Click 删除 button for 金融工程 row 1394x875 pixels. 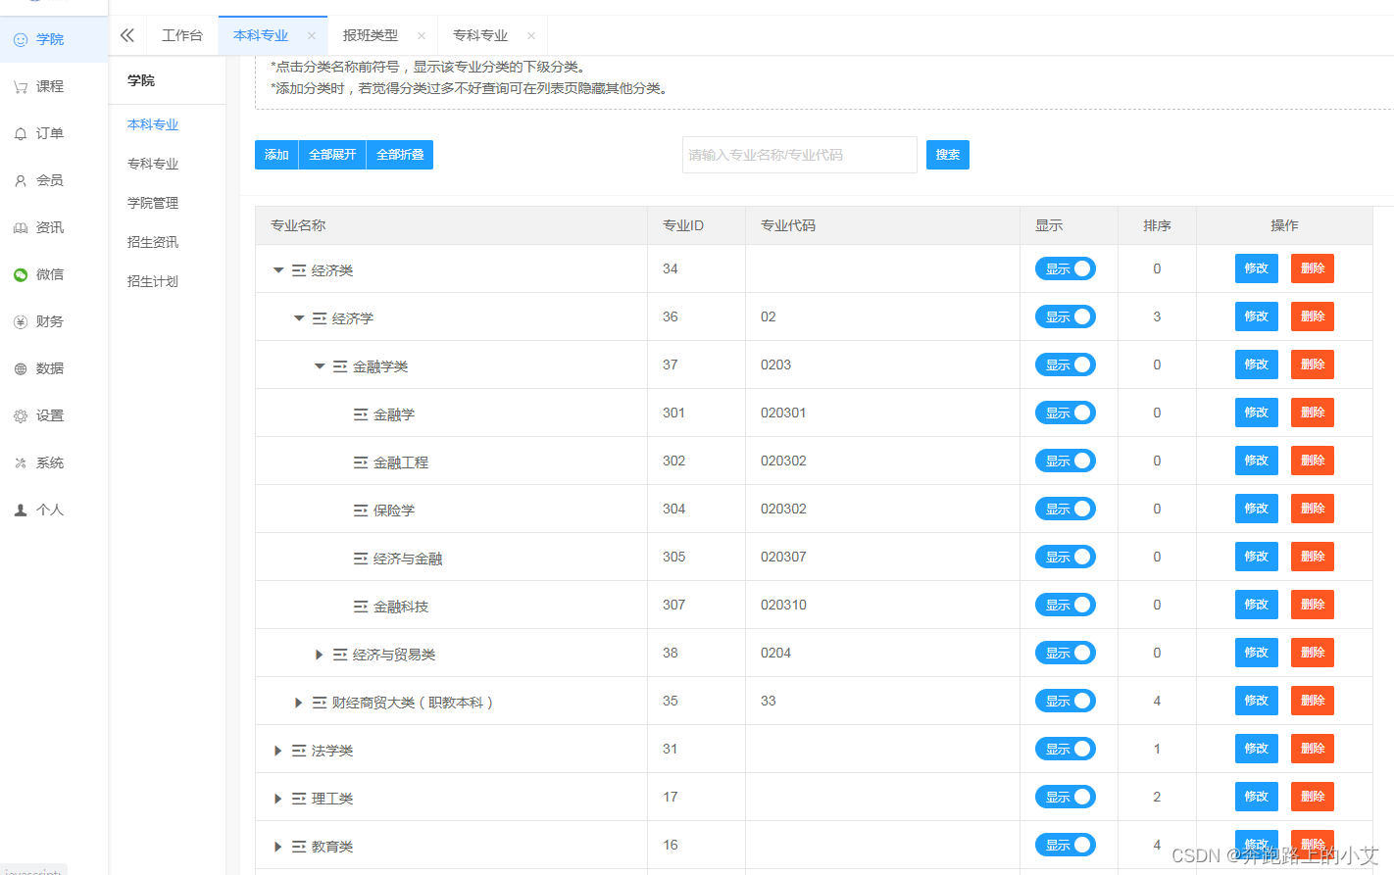tap(1313, 461)
